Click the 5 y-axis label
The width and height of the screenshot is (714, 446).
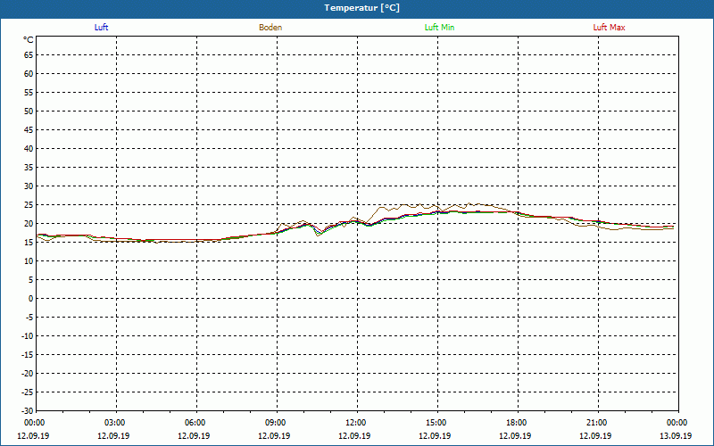(x=31, y=280)
